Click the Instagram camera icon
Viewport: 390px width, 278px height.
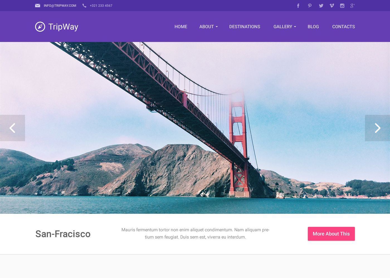pos(342,6)
